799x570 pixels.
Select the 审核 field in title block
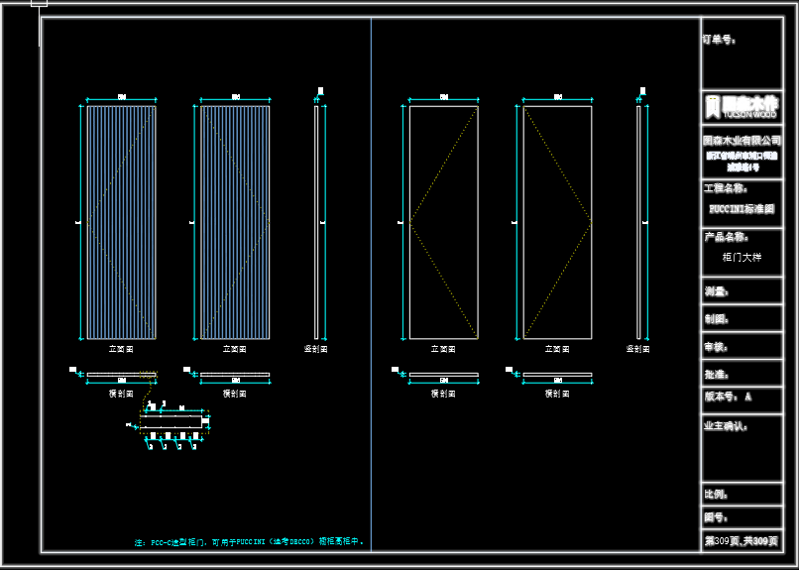coord(717,347)
